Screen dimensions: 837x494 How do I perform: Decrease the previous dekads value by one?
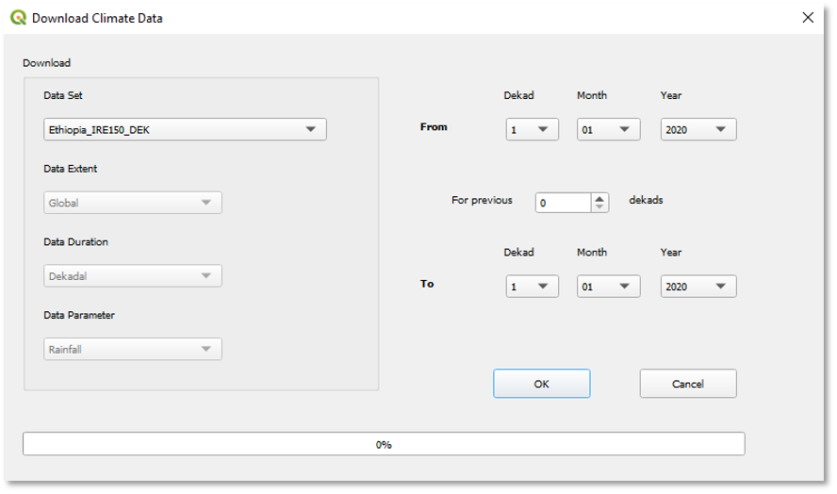click(x=600, y=206)
